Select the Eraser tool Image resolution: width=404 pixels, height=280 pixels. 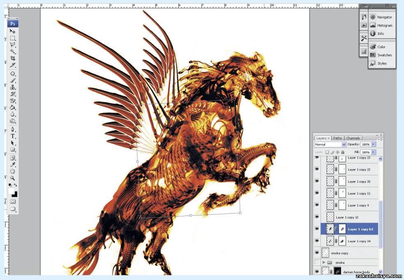click(12, 101)
